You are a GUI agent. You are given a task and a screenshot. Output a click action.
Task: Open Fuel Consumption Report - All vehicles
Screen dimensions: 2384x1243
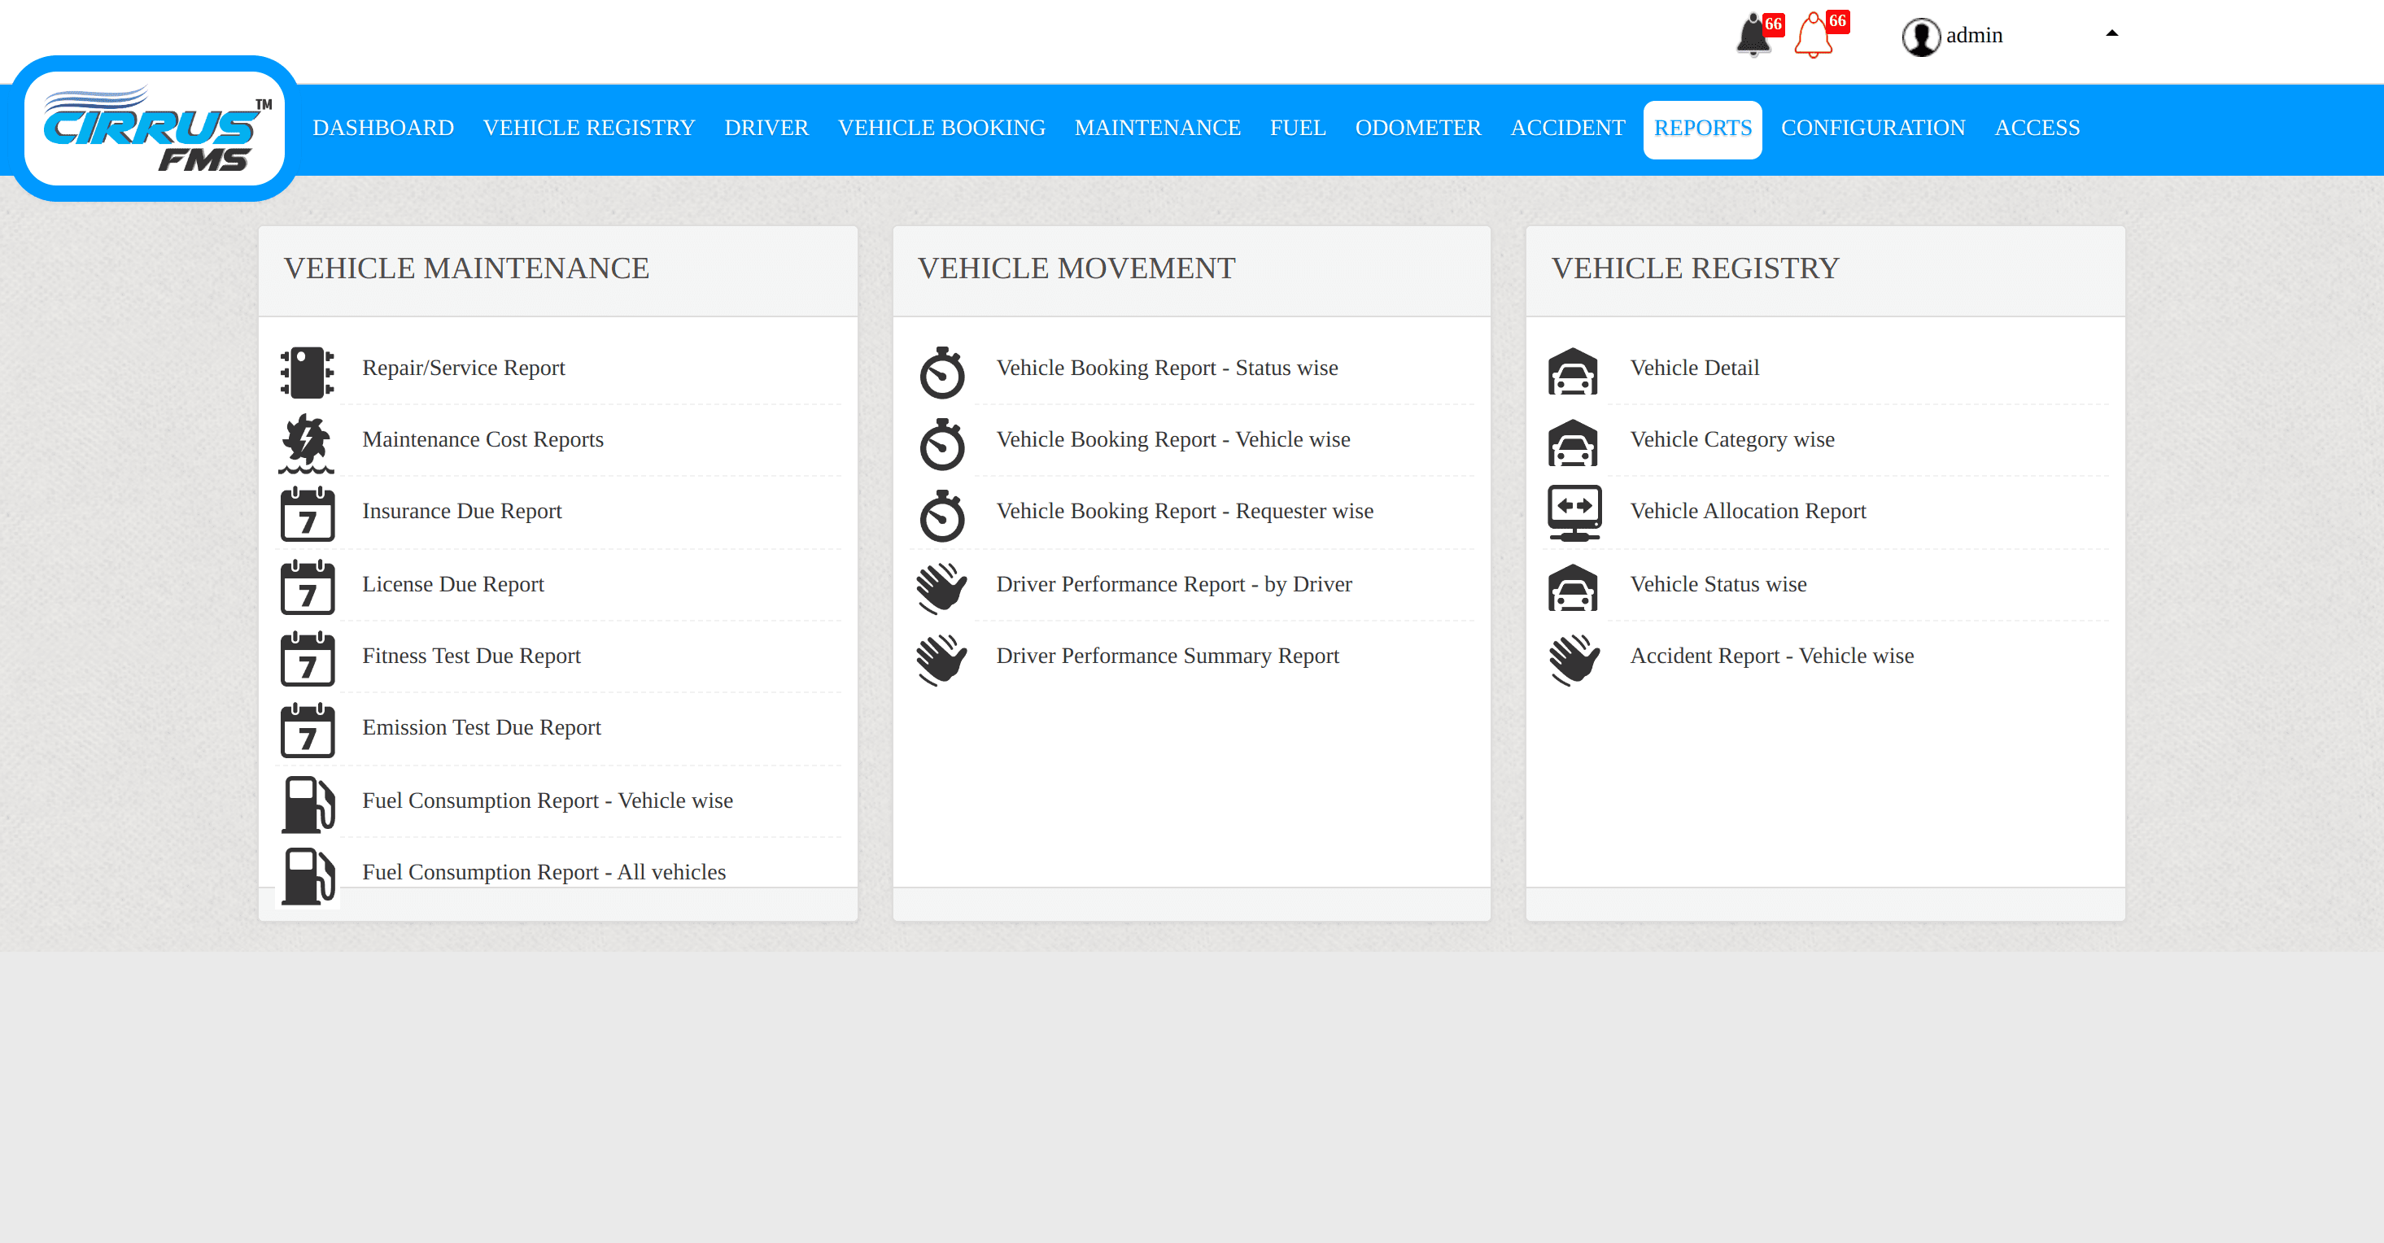coord(544,872)
